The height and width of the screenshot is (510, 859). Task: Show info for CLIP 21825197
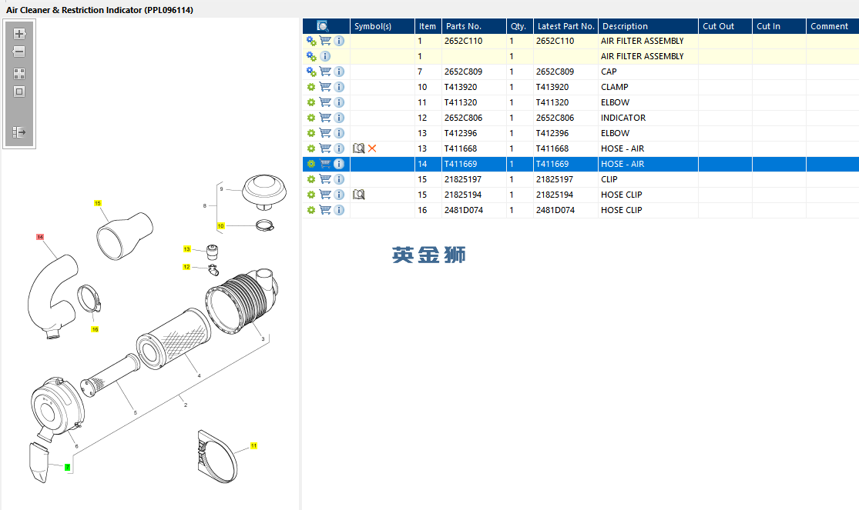click(339, 179)
